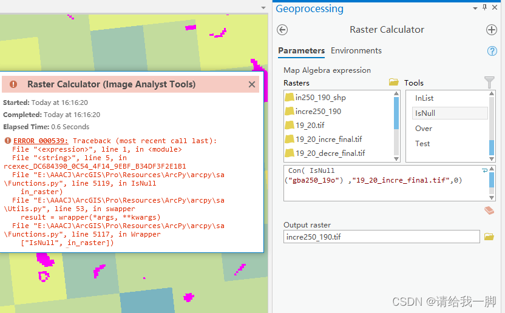Go back in Geoprocessing pane
Screen dimensions: 505x313
pos(282,30)
